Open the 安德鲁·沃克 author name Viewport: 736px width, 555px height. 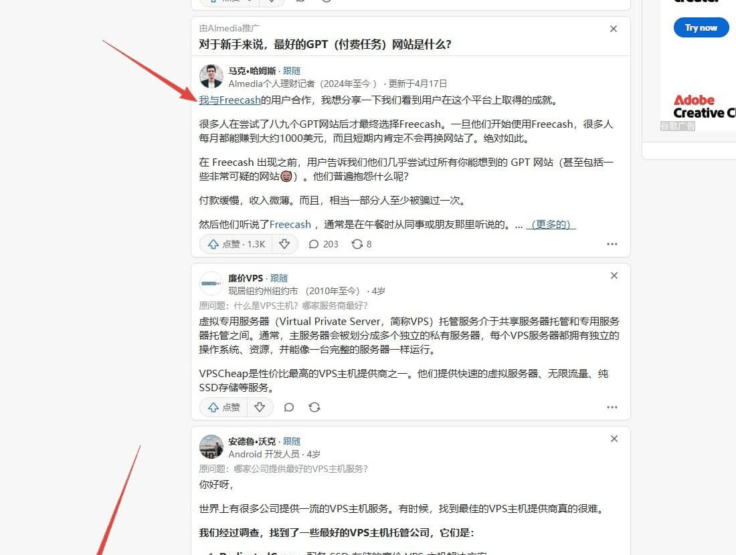tap(252, 441)
